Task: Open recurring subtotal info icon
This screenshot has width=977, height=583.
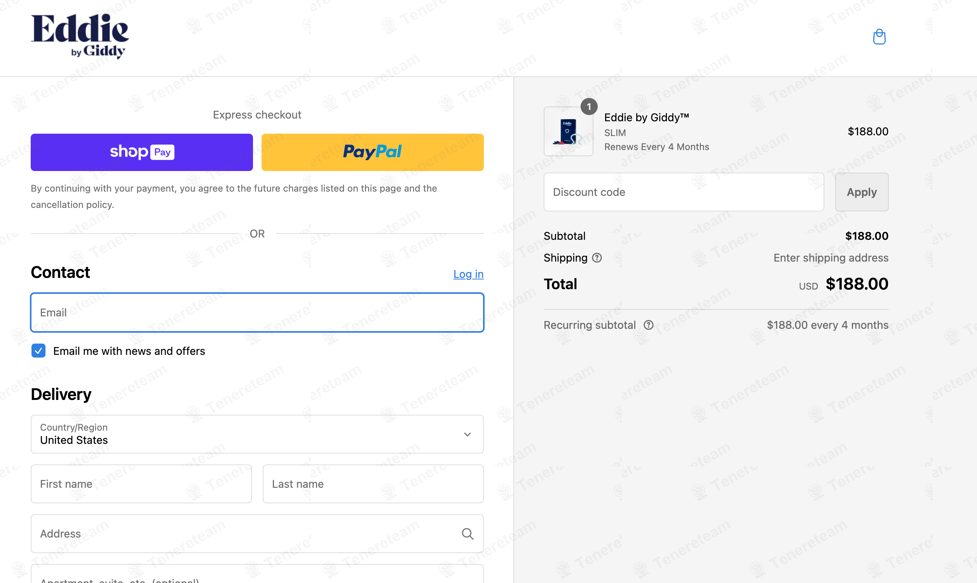Action: tap(648, 325)
